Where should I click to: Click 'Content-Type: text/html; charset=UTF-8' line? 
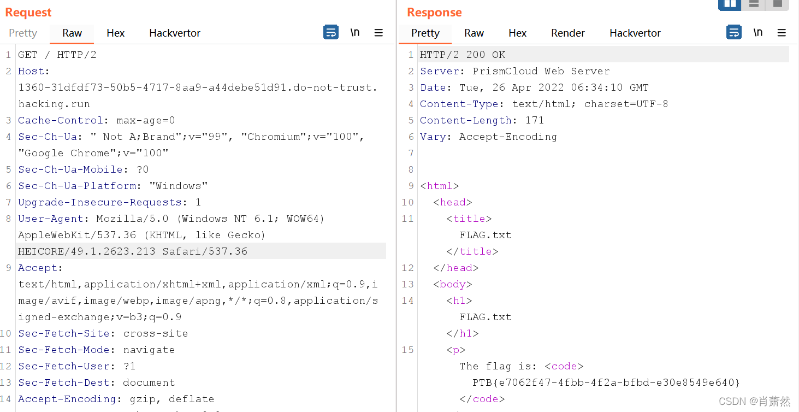click(x=544, y=104)
